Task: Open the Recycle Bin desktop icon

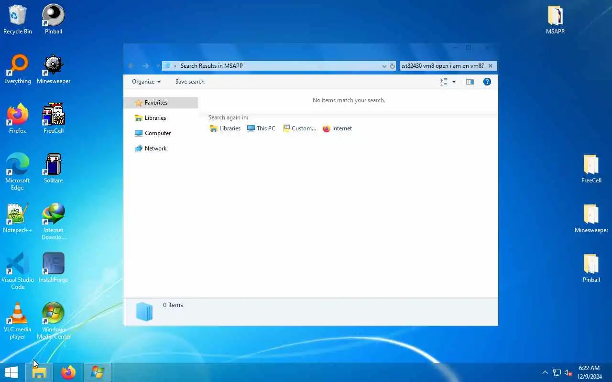Action: (18, 20)
